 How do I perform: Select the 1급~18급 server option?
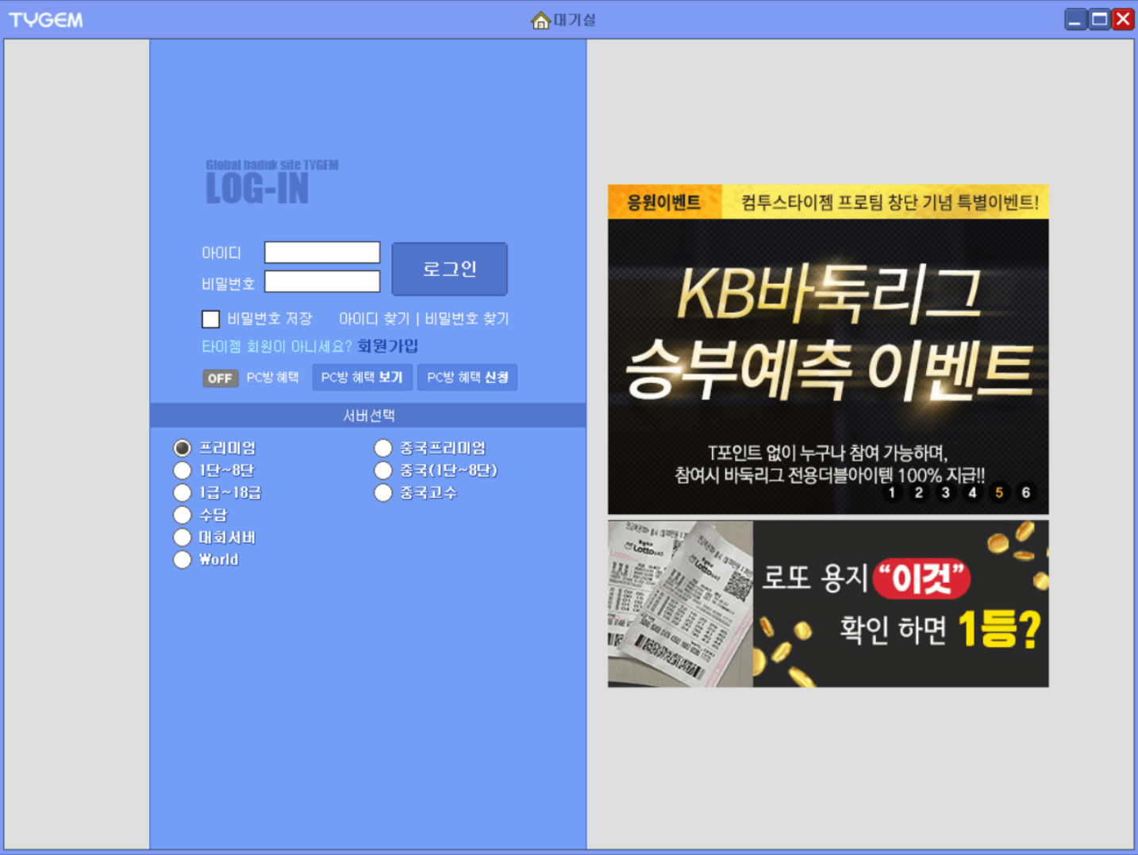[x=182, y=493]
